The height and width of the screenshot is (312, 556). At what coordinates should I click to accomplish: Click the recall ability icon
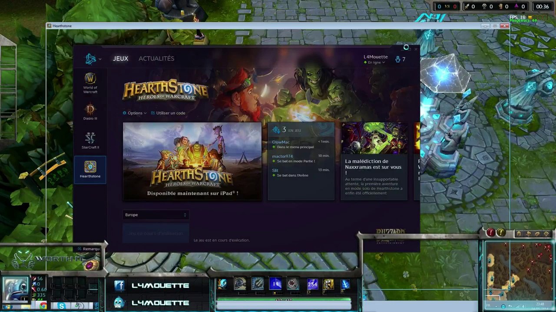tap(345, 284)
